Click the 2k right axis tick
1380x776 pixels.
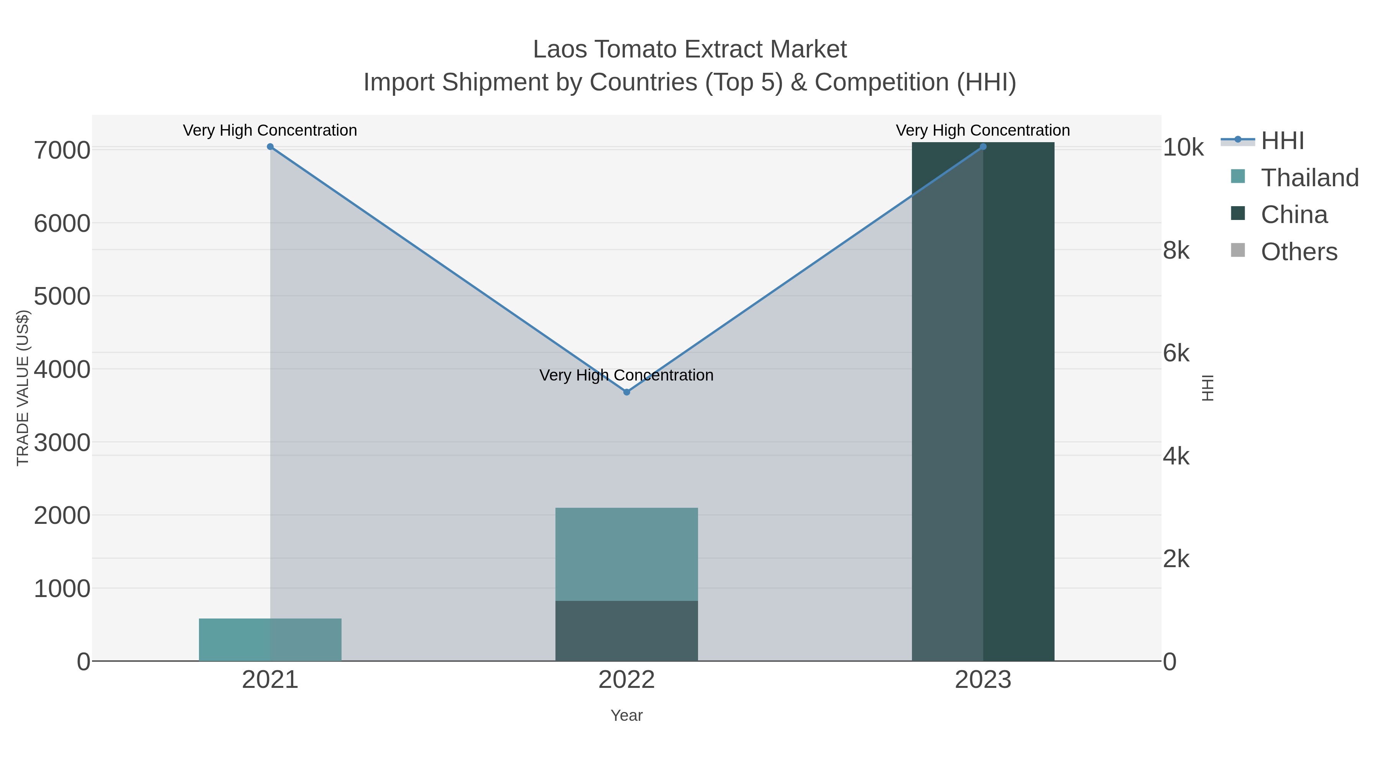(x=1176, y=559)
